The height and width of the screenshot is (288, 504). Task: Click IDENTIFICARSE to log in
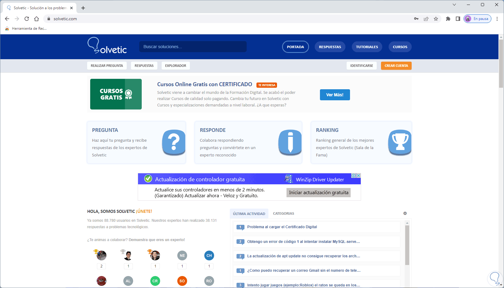[362, 66]
